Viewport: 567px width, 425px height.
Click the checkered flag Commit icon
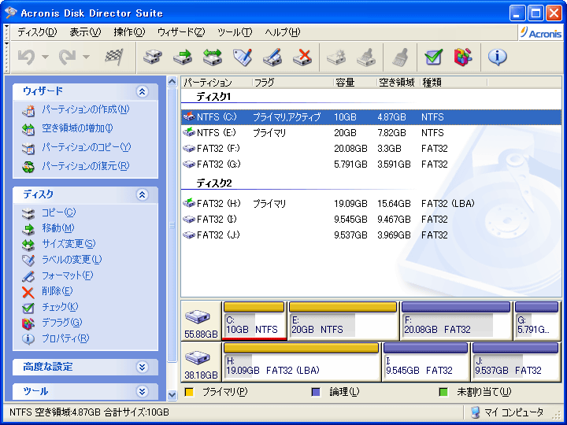pyautogui.click(x=114, y=57)
